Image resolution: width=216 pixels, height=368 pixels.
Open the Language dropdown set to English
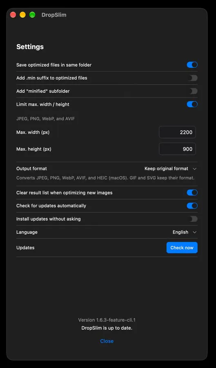(x=185, y=232)
